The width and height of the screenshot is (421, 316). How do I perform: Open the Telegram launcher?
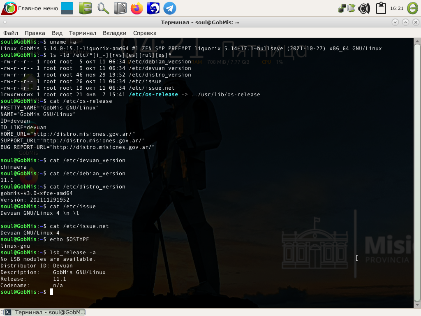tap(170, 8)
